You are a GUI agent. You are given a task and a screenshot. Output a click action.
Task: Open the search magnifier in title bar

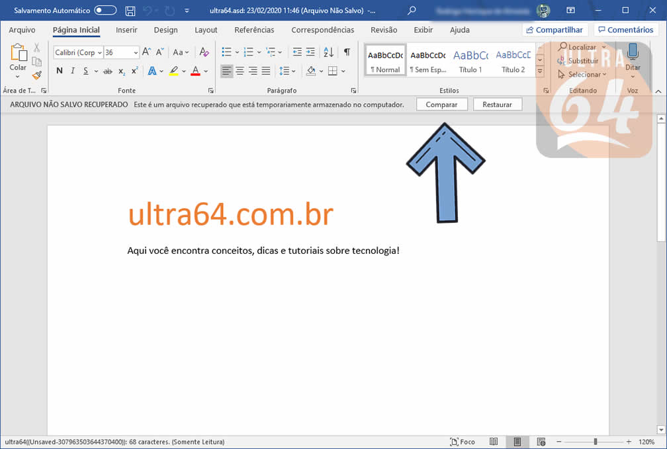coord(412,11)
